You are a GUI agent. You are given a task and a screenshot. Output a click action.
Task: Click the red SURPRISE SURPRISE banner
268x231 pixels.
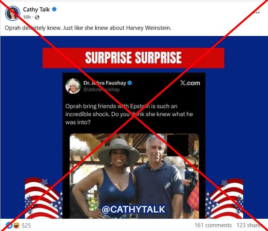pyautogui.click(x=133, y=58)
